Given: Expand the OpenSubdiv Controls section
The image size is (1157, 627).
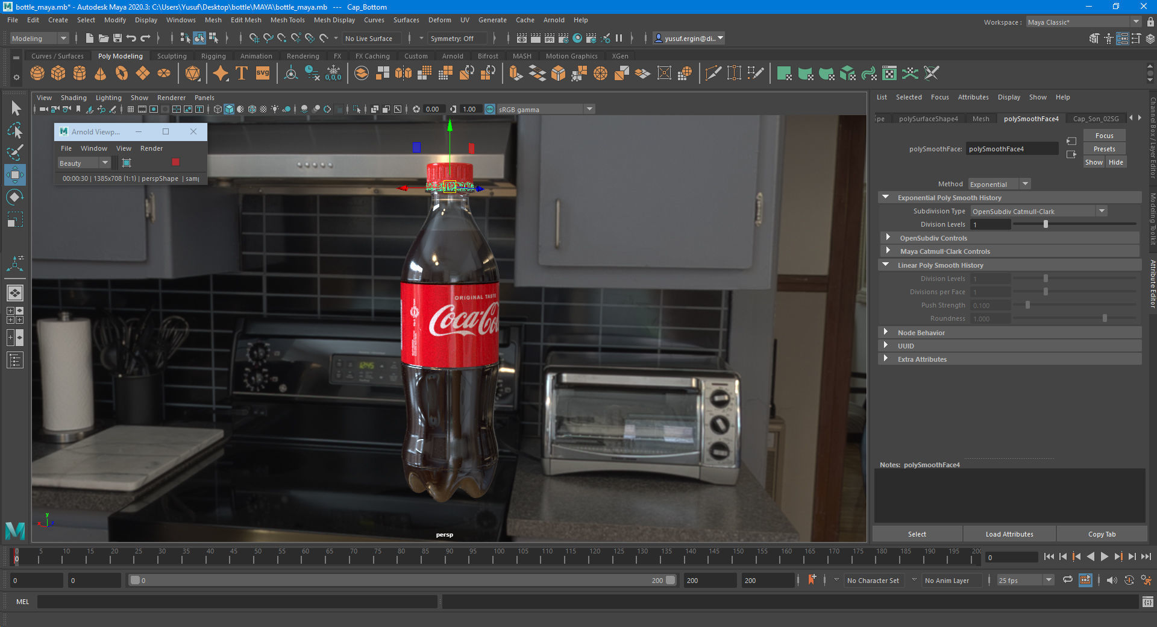Looking at the screenshot, I should (x=888, y=238).
